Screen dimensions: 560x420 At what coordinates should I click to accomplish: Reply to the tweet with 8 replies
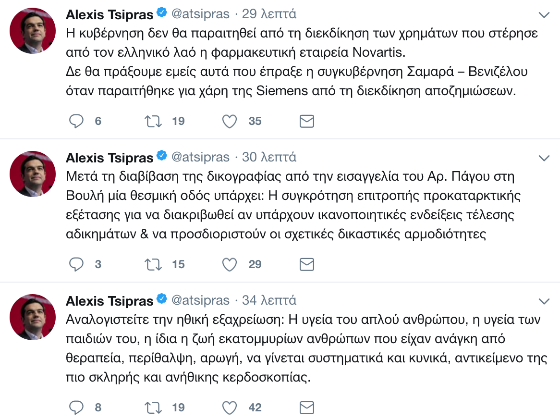coord(76,408)
